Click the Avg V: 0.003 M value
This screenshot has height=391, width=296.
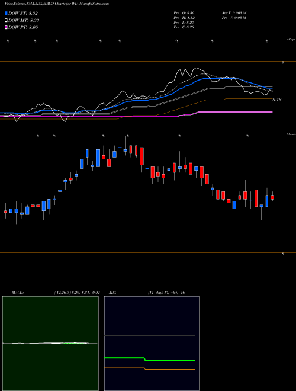[233, 13]
